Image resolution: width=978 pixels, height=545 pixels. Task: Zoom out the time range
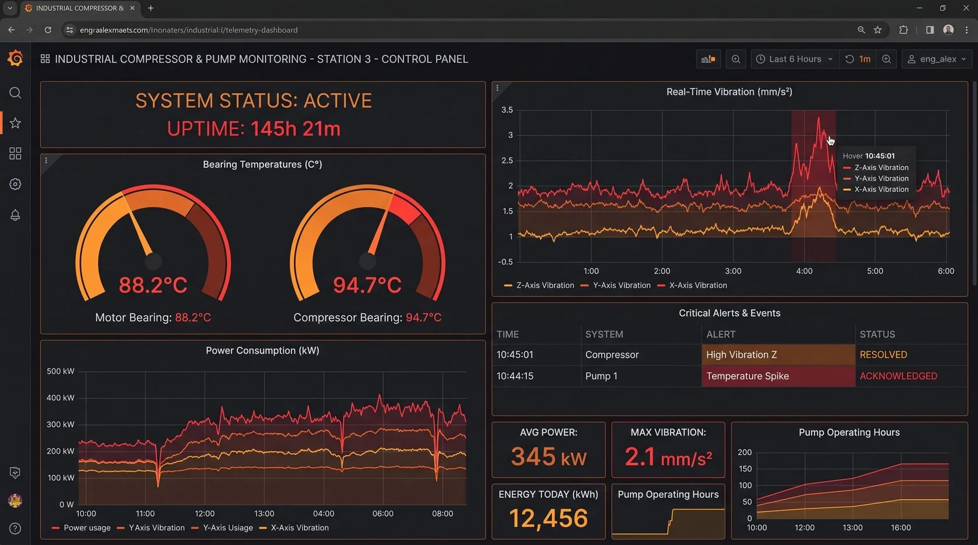click(x=736, y=59)
